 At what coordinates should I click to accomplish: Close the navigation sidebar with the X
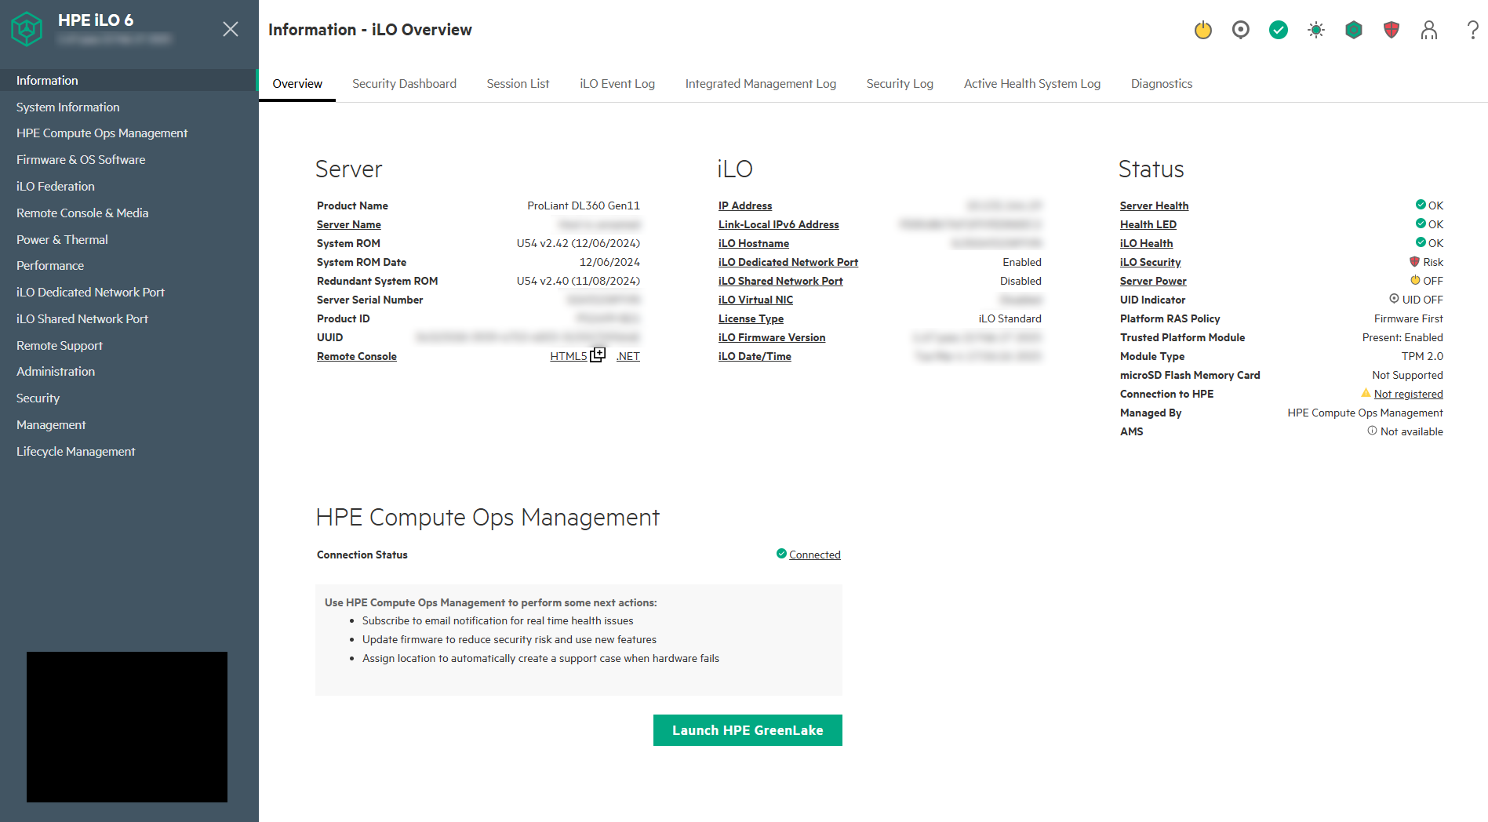231,29
